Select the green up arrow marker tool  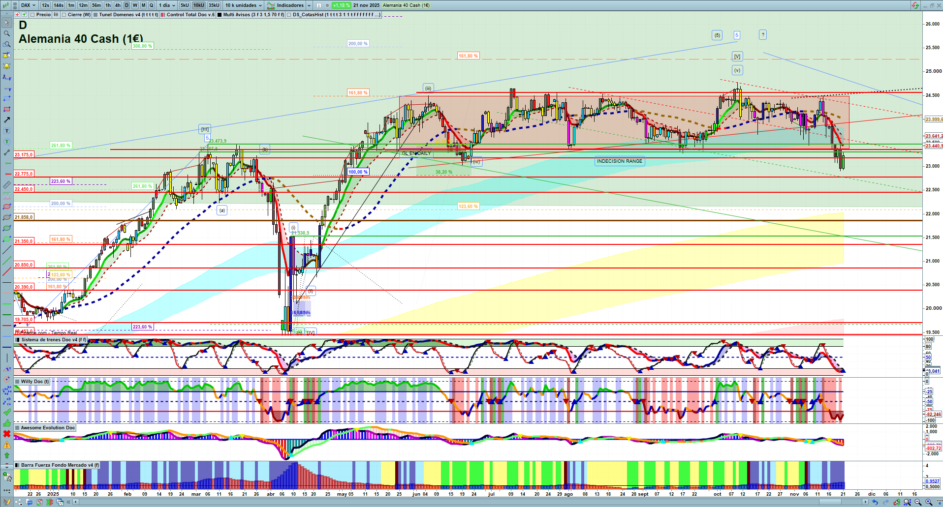[7, 455]
